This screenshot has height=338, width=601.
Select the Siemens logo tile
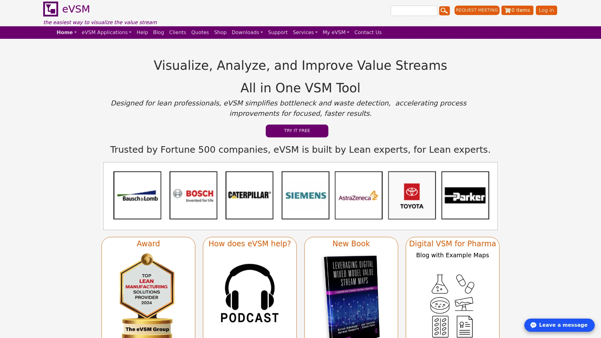tap(306, 195)
